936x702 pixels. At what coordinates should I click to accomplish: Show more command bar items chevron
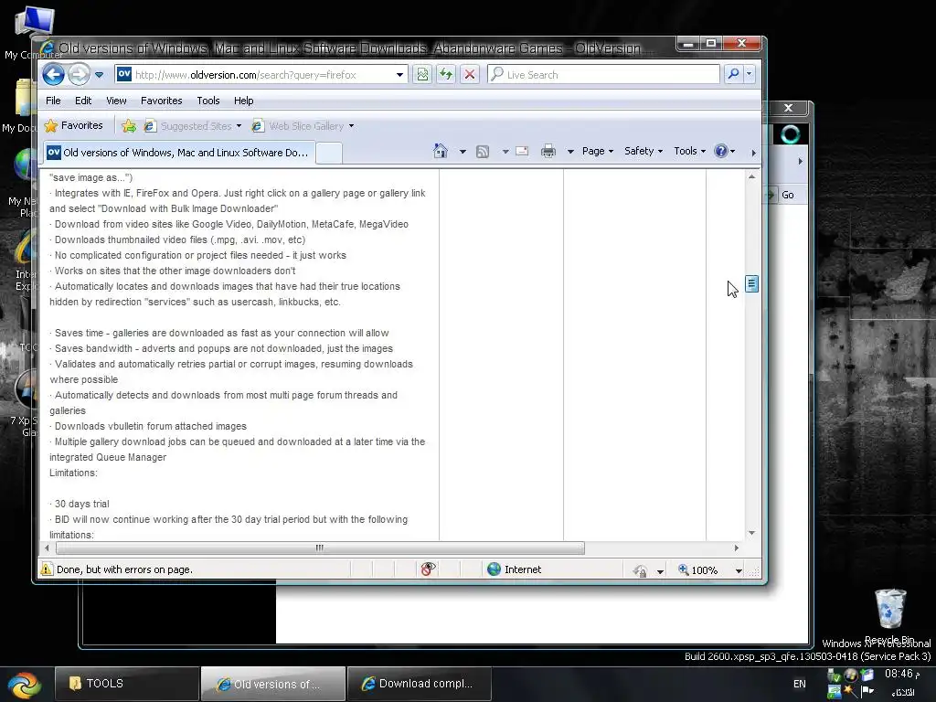click(x=753, y=153)
